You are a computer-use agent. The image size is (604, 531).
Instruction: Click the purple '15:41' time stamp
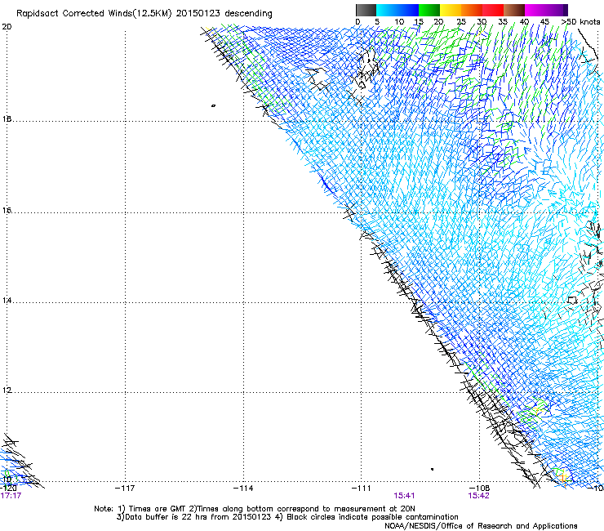pos(404,496)
